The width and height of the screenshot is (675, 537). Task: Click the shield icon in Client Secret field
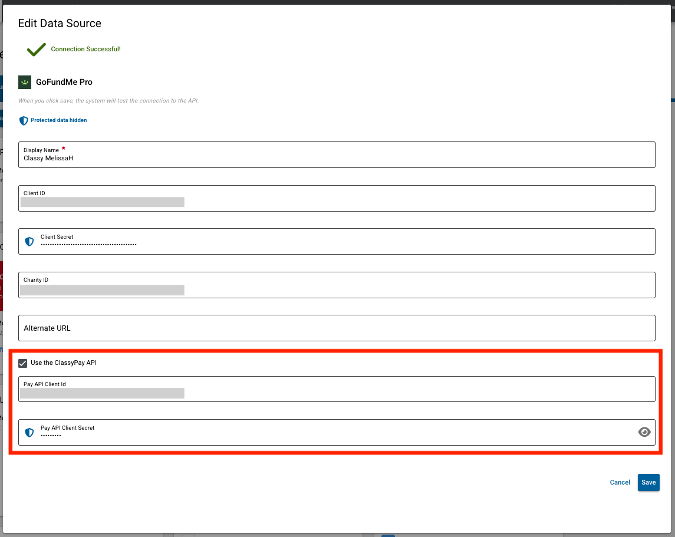(x=29, y=242)
